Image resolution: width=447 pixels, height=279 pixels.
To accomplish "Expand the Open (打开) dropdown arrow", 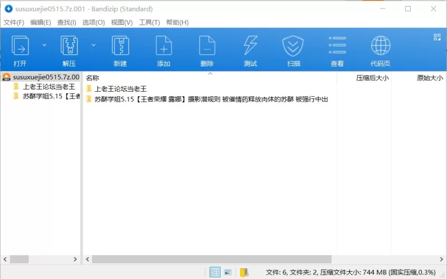I will click(45, 45).
